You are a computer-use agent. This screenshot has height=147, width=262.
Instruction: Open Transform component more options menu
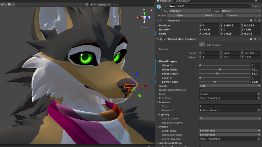[x=259, y=21]
